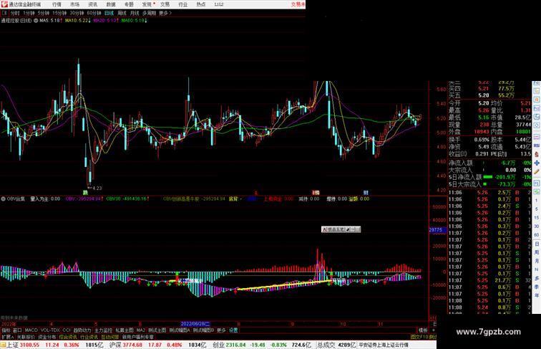Select the 日 daily sidebar shortcut
The image size is (541, 349).
pos(537,244)
